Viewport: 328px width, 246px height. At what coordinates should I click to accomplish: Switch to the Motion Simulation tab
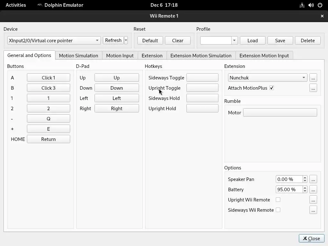pos(78,55)
